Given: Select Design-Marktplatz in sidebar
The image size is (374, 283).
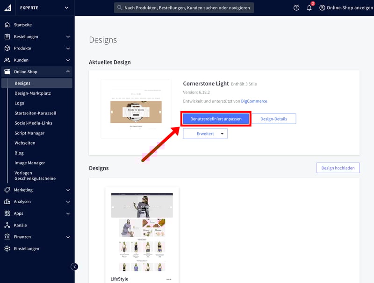Looking at the screenshot, I should tap(33, 93).
